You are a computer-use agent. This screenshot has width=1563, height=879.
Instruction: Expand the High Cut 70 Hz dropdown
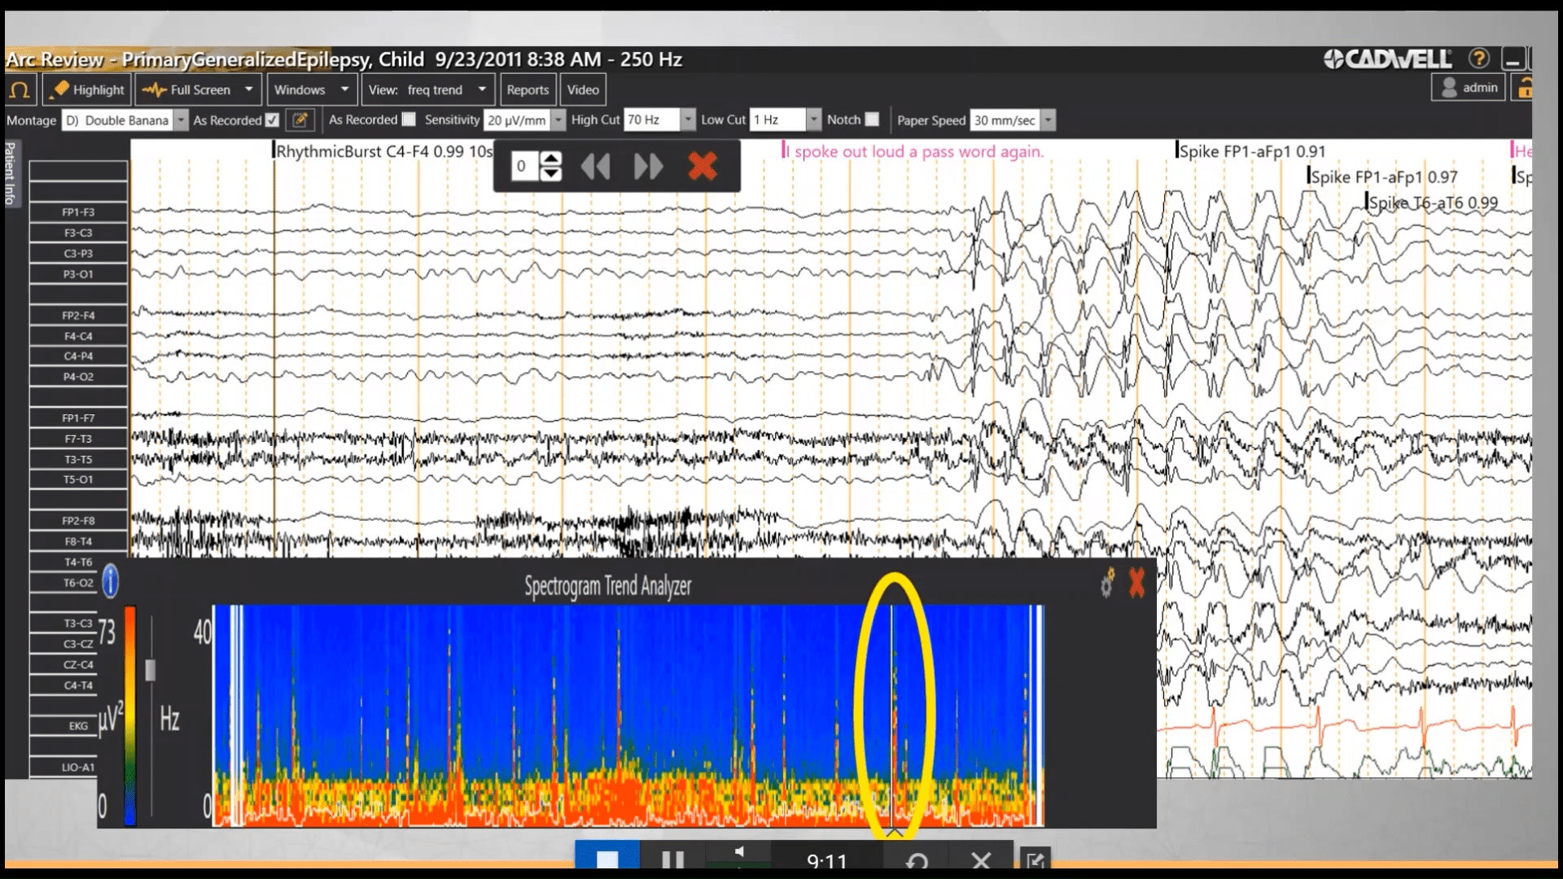coord(688,120)
